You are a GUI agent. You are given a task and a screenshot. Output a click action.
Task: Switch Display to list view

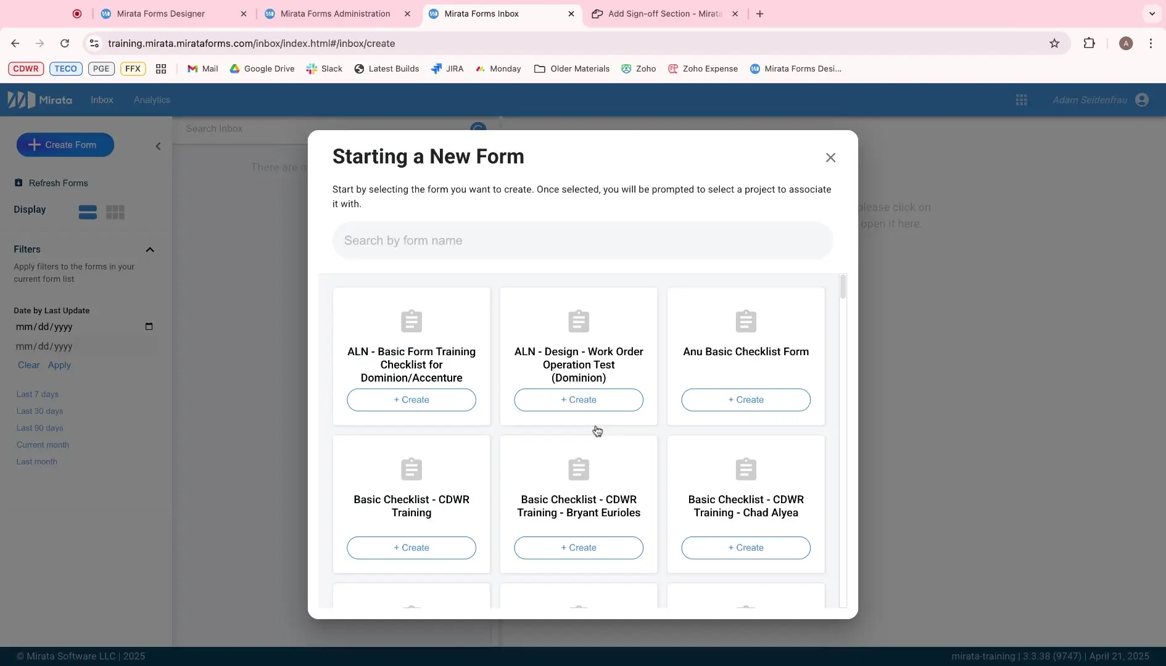tap(88, 212)
